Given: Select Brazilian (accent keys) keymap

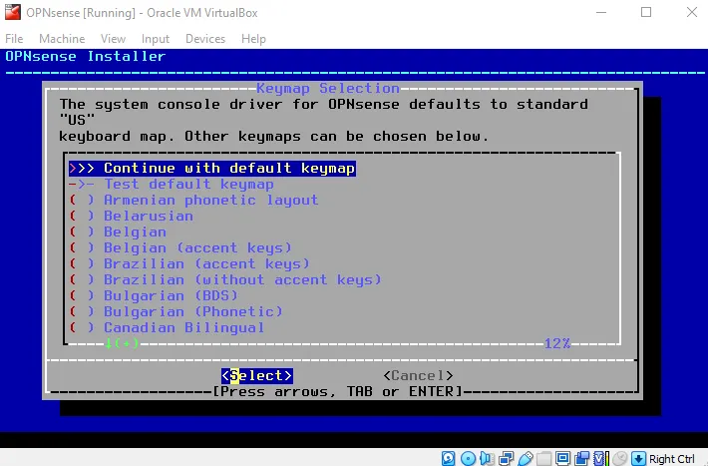Looking at the screenshot, I should tap(189, 263).
